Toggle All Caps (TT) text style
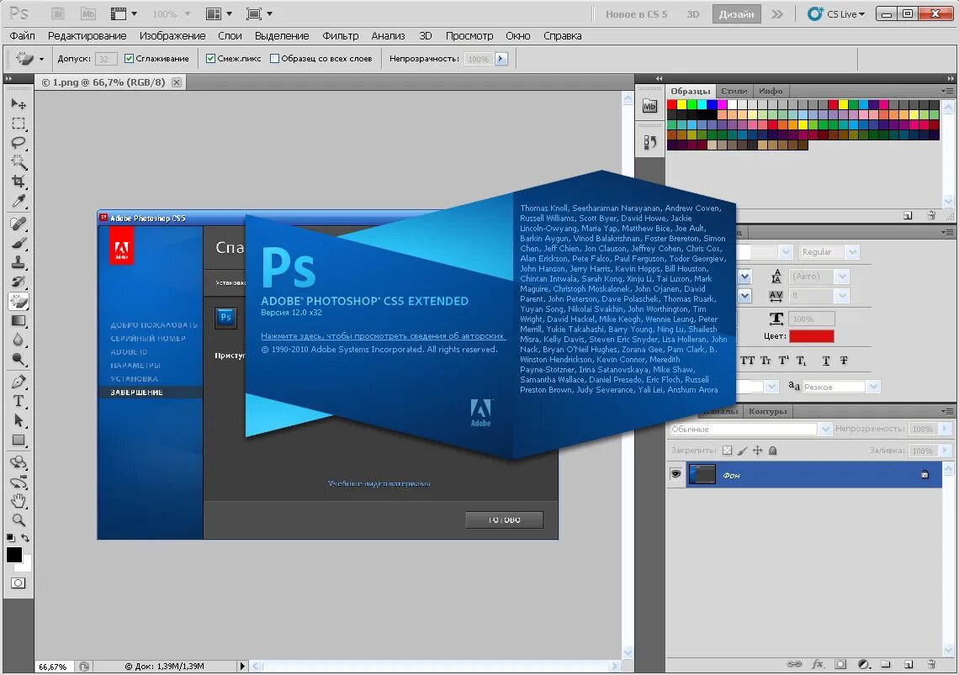The width and height of the screenshot is (959, 675). pos(747,361)
